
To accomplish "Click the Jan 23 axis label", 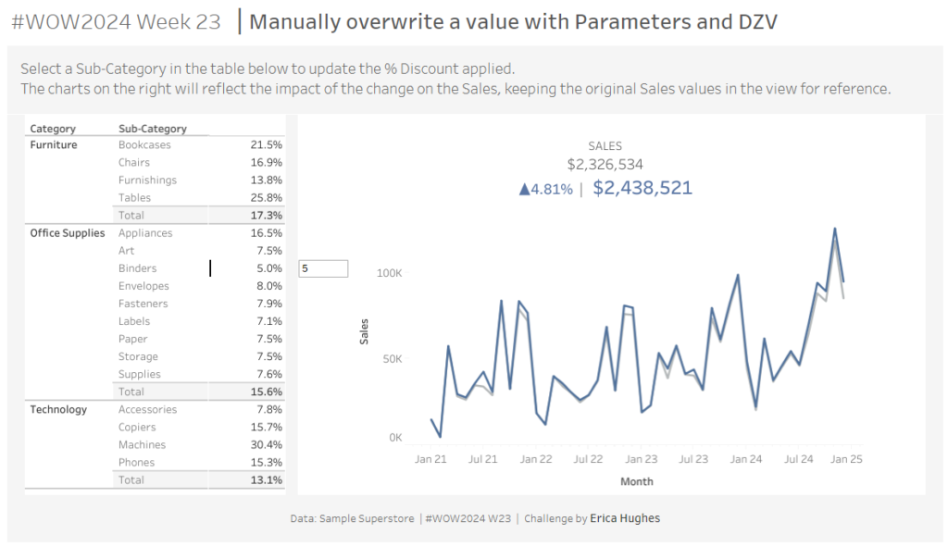I will [x=641, y=458].
